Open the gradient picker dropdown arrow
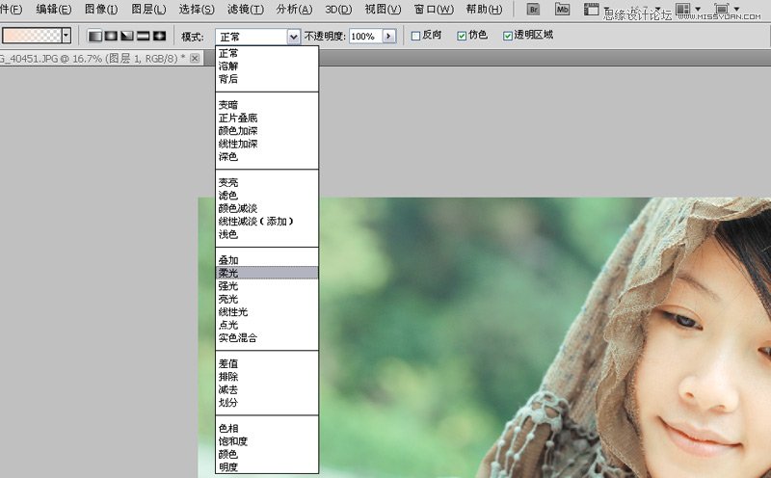 click(66, 36)
